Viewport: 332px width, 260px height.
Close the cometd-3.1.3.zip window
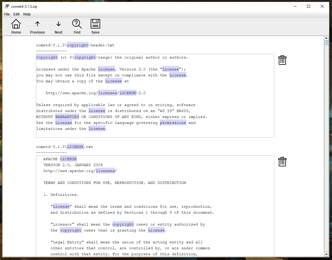point(322,6)
